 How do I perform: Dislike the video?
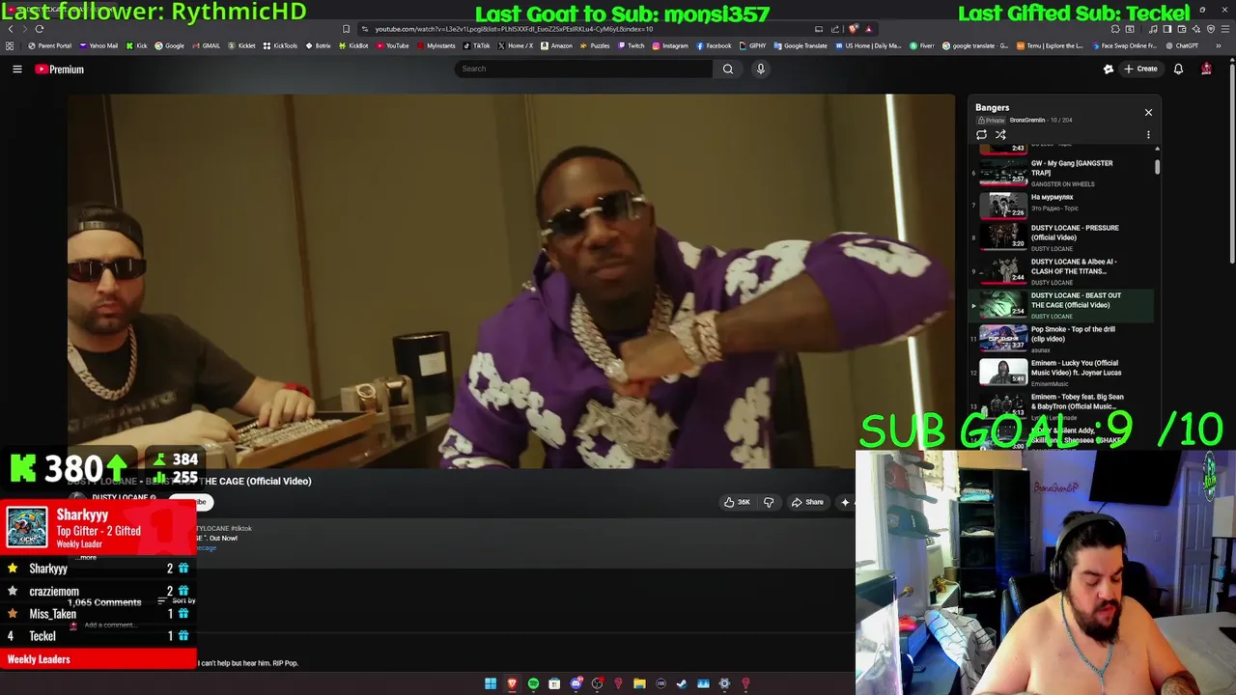[x=769, y=502]
